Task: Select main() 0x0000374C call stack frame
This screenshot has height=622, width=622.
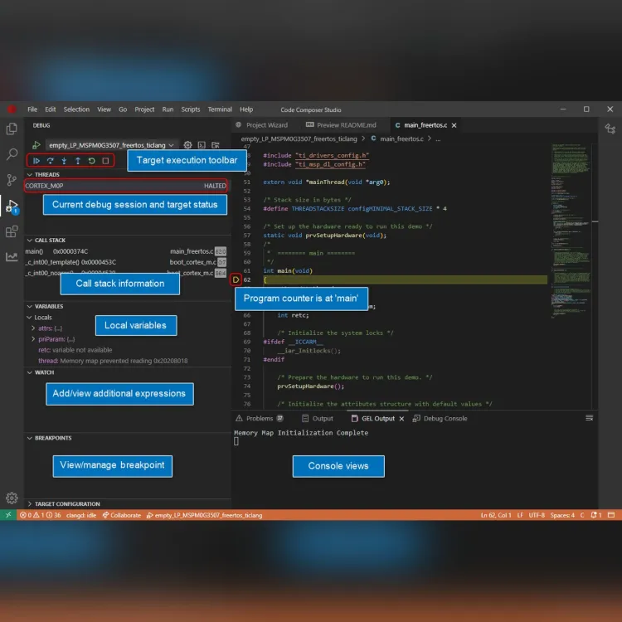Action: click(126, 251)
